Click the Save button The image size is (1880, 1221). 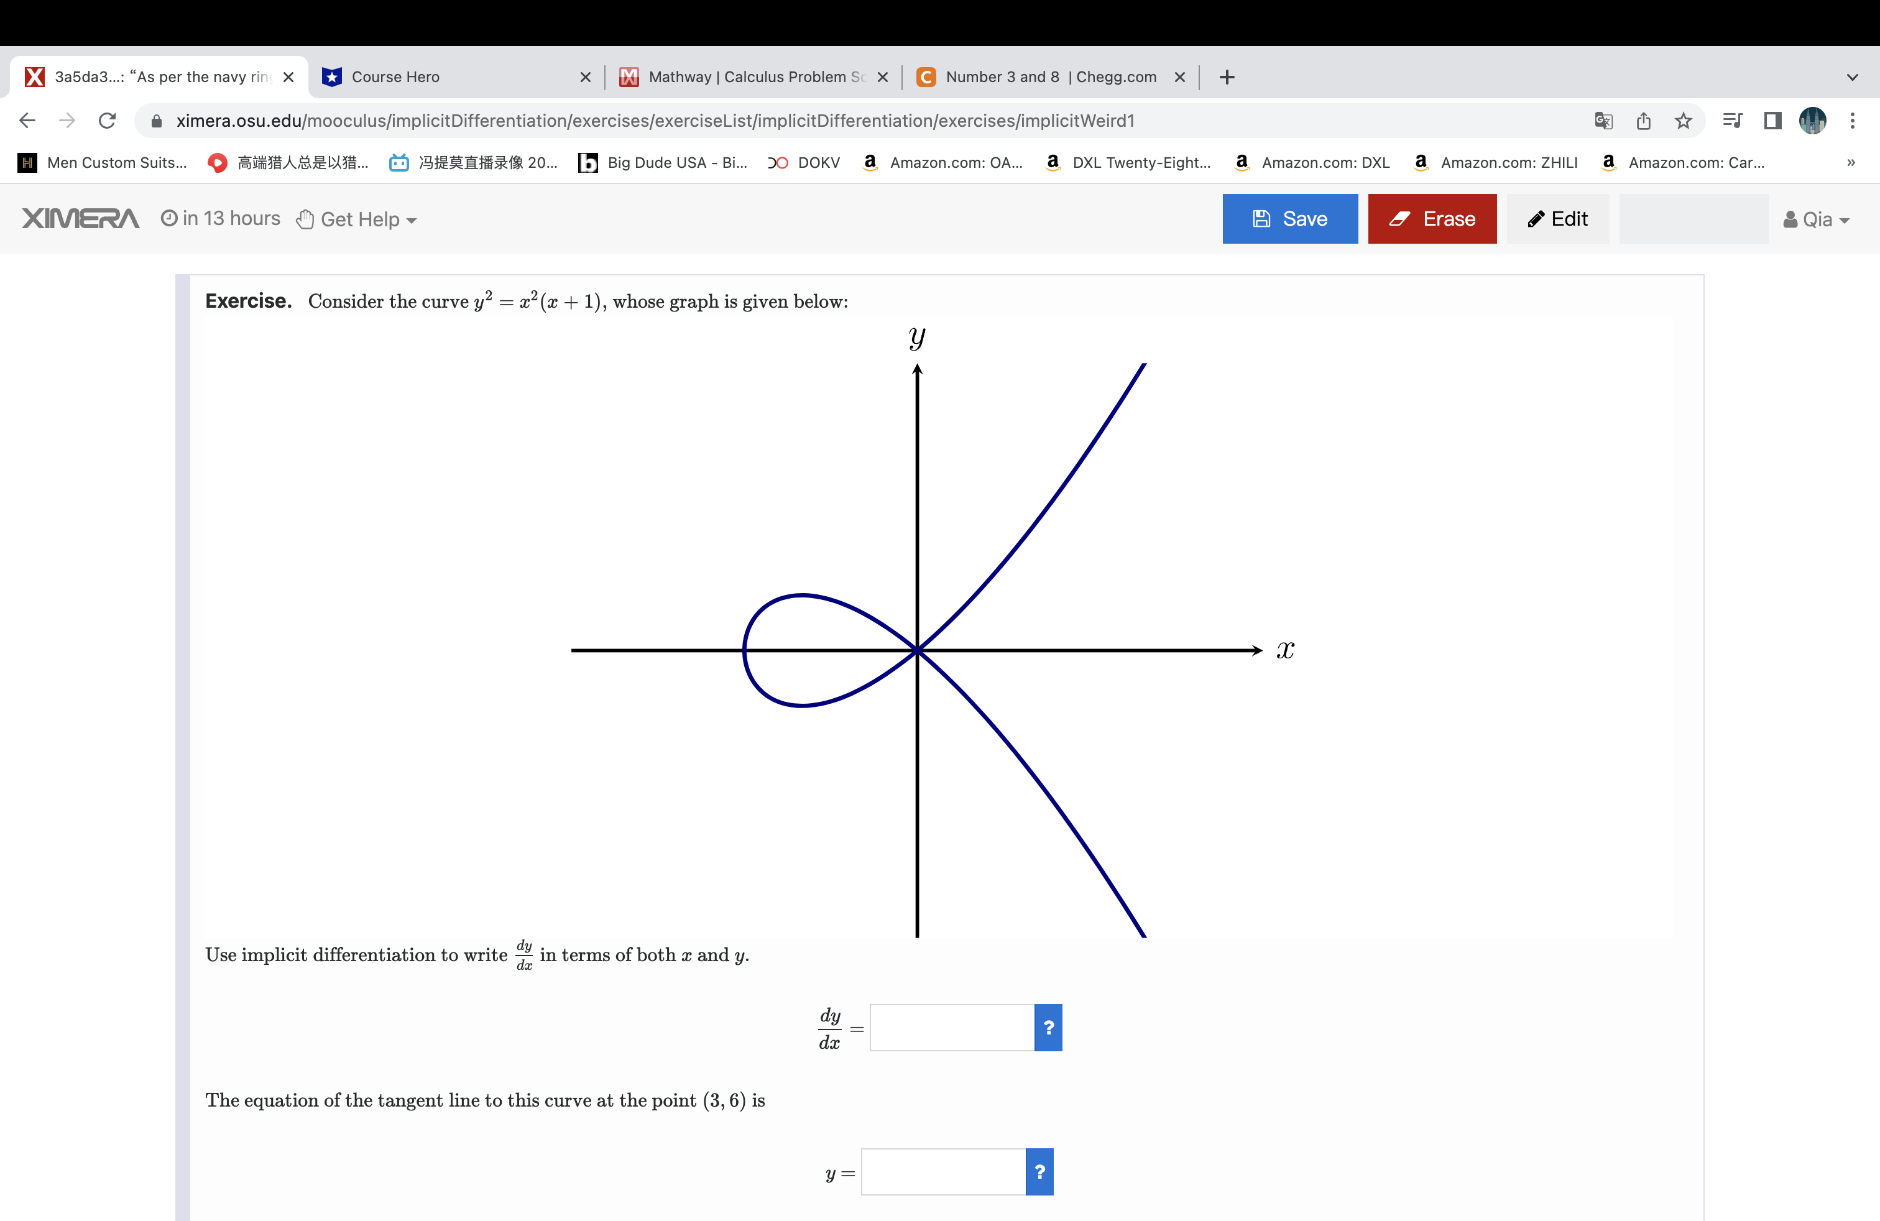[x=1289, y=219]
